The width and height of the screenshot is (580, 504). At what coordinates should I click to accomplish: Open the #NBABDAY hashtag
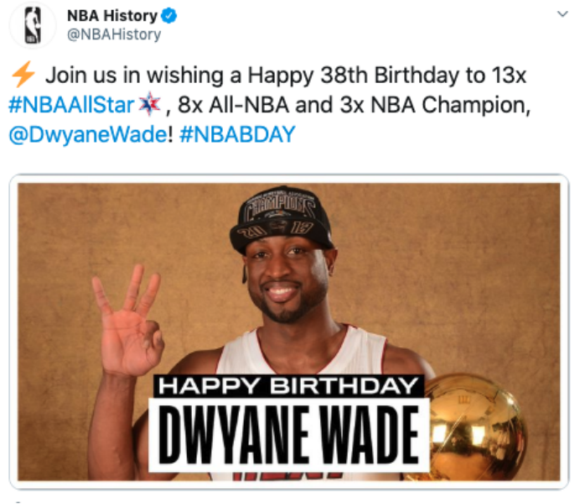coord(237,134)
